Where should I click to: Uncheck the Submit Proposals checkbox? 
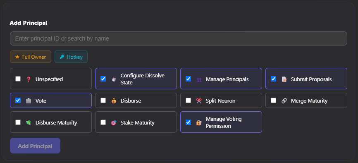[x=273, y=79]
